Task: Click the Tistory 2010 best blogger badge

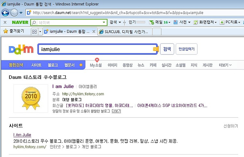Action: 31,98
